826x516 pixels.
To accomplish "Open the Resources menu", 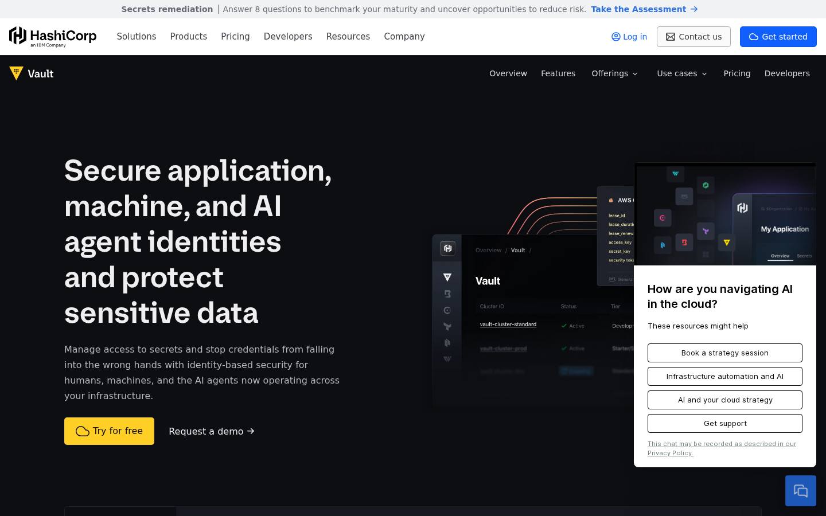I will coord(348,36).
